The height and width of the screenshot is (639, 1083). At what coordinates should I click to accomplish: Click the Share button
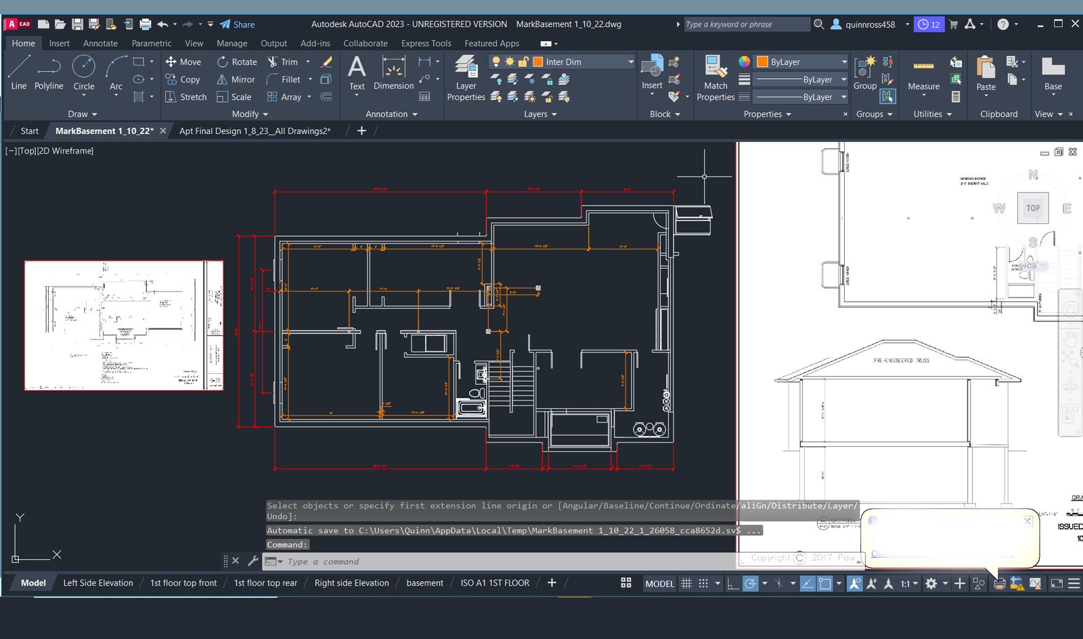click(x=238, y=24)
